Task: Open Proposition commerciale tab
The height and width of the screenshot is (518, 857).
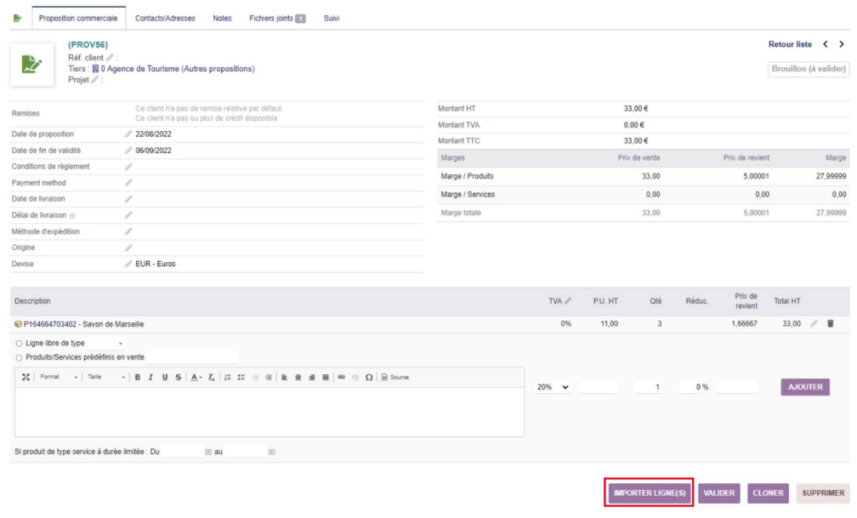Action: point(78,18)
